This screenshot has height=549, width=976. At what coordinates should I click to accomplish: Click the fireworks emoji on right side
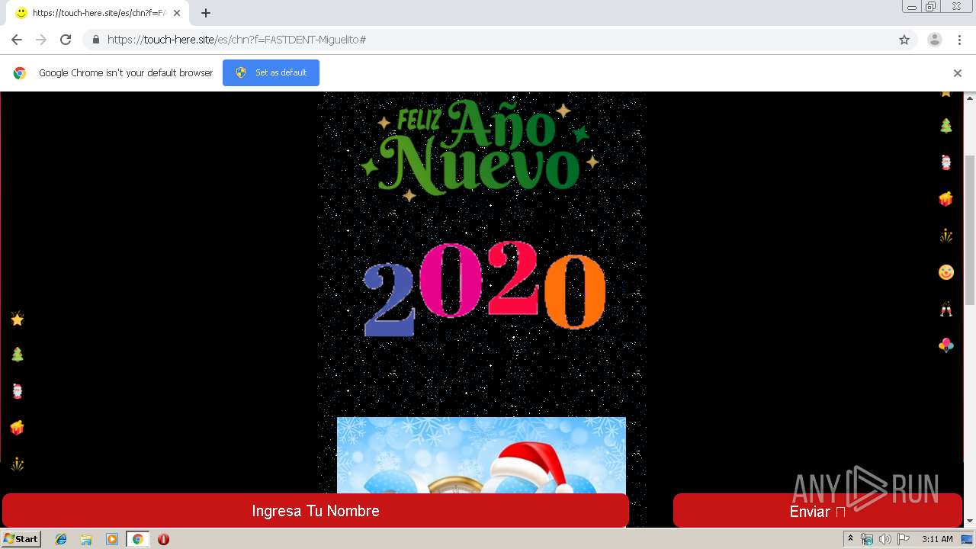click(x=946, y=236)
